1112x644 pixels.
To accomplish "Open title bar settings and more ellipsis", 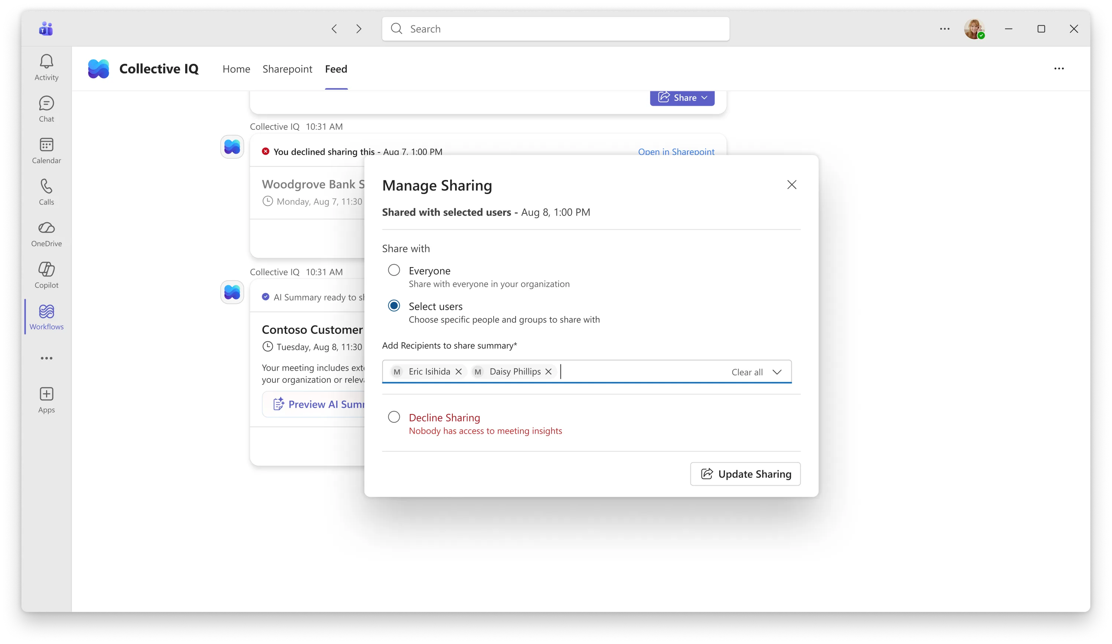I will pyautogui.click(x=944, y=29).
